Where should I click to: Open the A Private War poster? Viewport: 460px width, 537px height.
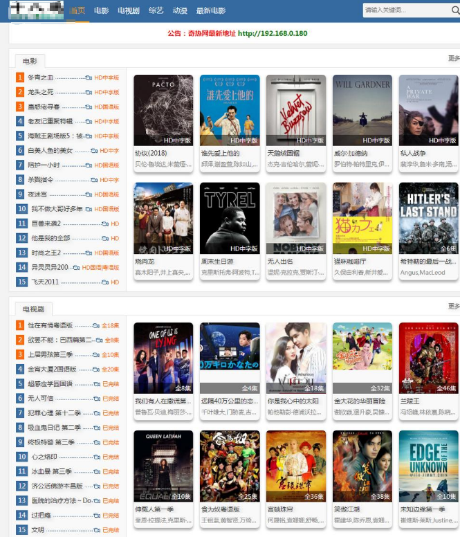[x=428, y=110]
